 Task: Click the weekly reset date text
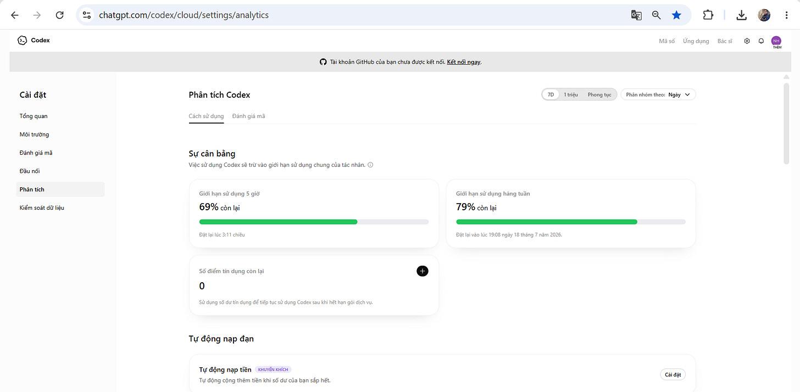click(509, 234)
